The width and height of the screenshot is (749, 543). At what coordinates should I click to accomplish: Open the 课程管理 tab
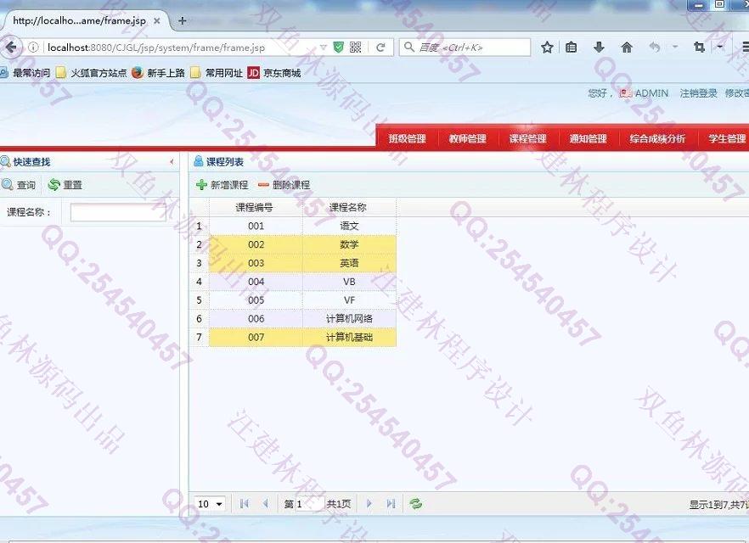tap(527, 138)
